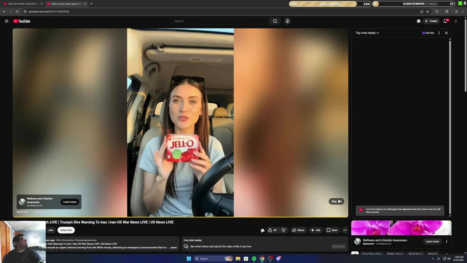
Task: Open Spotify from the taskbar
Action: [x=254, y=259]
